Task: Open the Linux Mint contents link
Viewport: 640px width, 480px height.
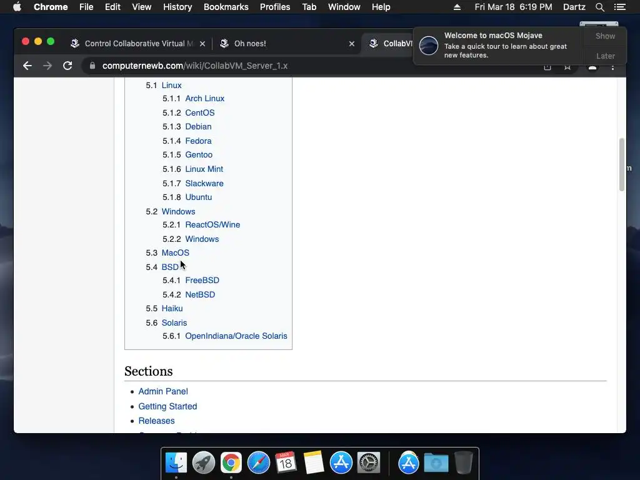Action: coord(204,169)
